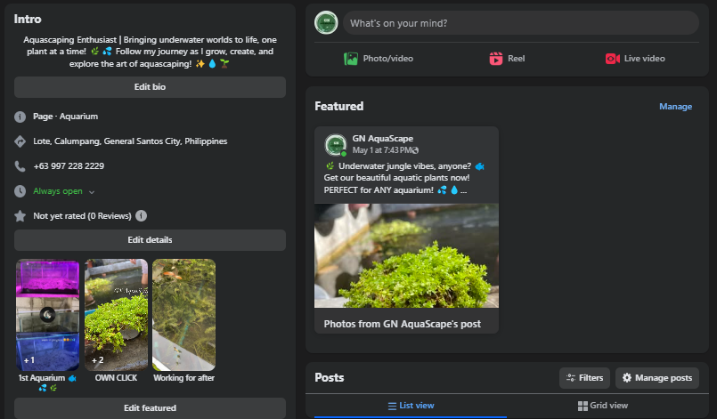Open Working for after featured thumbnail

(183, 315)
